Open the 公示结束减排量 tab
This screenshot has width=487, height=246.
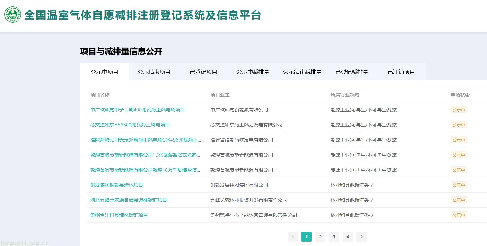pyautogui.click(x=302, y=72)
